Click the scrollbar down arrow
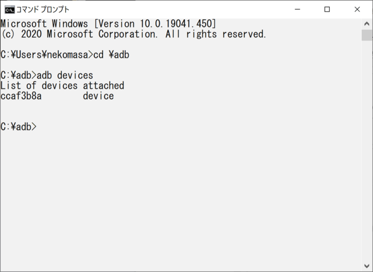 367,266
